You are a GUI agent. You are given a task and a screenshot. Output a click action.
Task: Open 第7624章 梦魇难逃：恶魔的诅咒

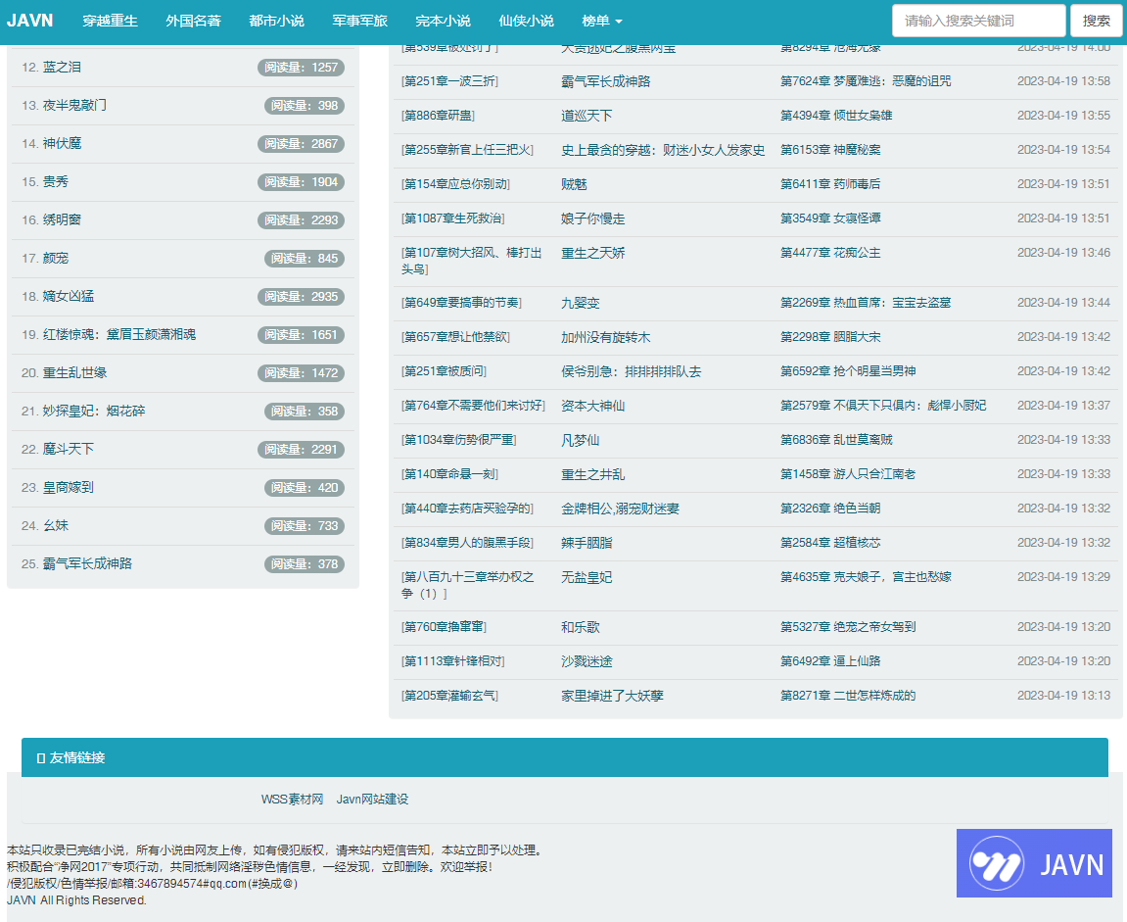866,81
